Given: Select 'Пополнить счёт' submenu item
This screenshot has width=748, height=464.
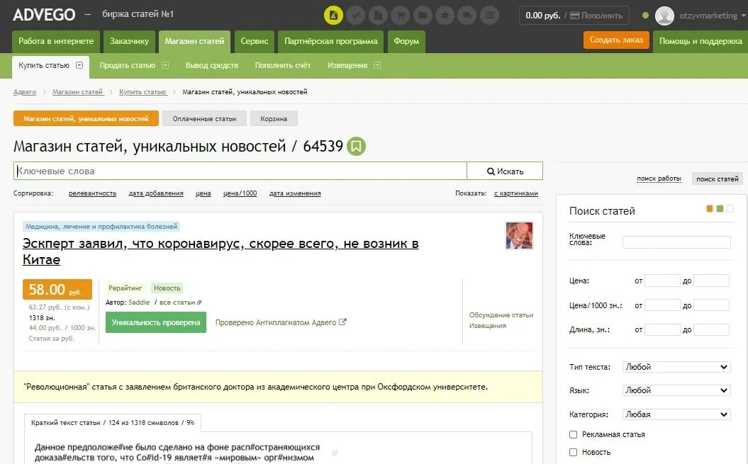Looking at the screenshot, I should point(283,65).
